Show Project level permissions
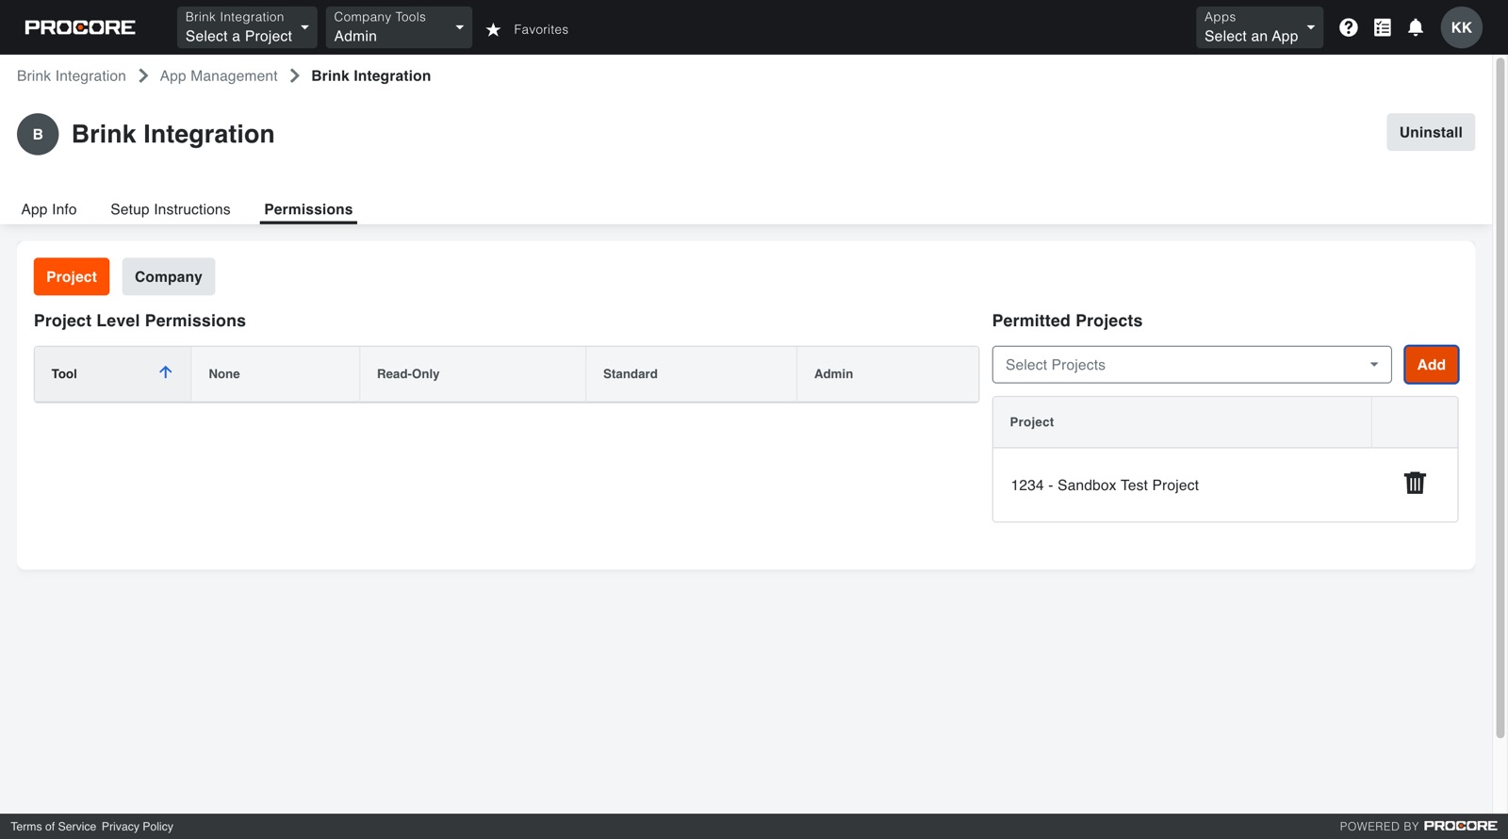Screen dimensions: 1508x839 (x=72, y=276)
